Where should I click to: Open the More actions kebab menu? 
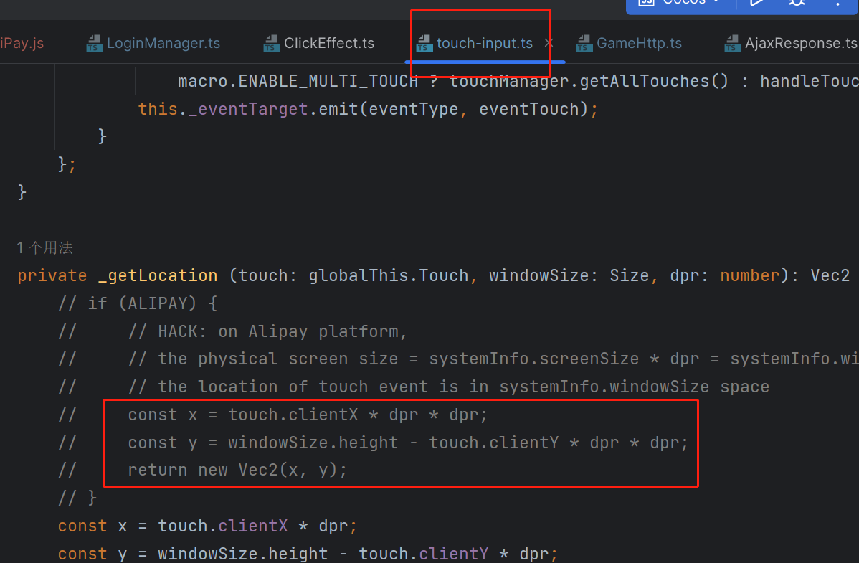[837, 2]
